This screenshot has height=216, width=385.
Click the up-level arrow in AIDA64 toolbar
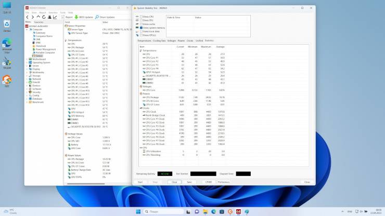tap(38, 17)
